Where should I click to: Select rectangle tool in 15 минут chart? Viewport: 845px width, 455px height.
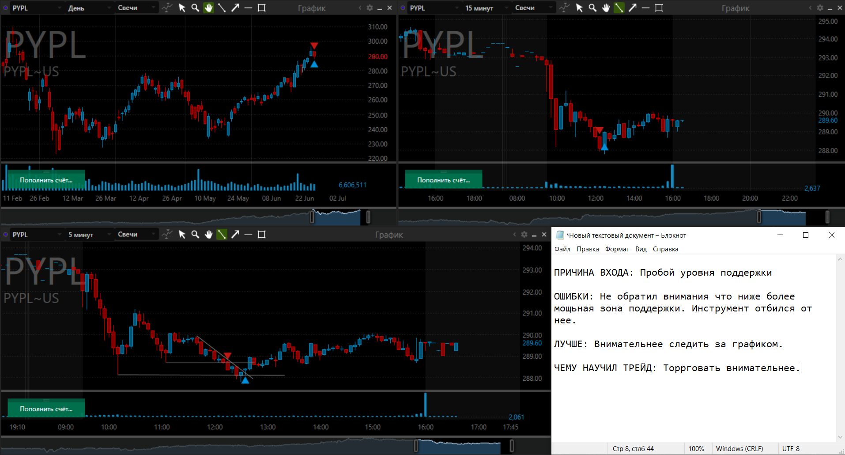pyautogui.click(x=659, y=8)
